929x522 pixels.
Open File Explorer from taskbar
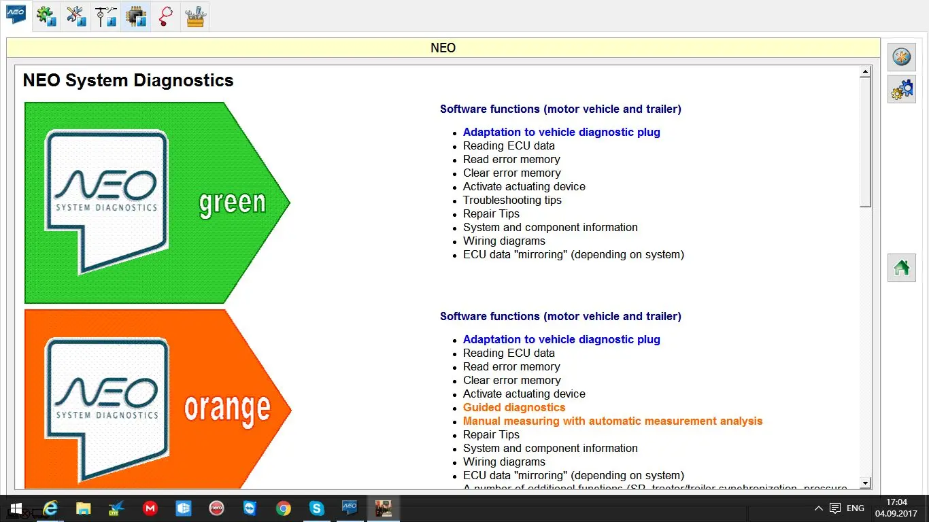click(x=83, y=508)
